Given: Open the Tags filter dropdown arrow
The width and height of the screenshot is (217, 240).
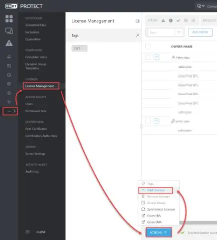Looking at the screenshot, I should point(179,32).
